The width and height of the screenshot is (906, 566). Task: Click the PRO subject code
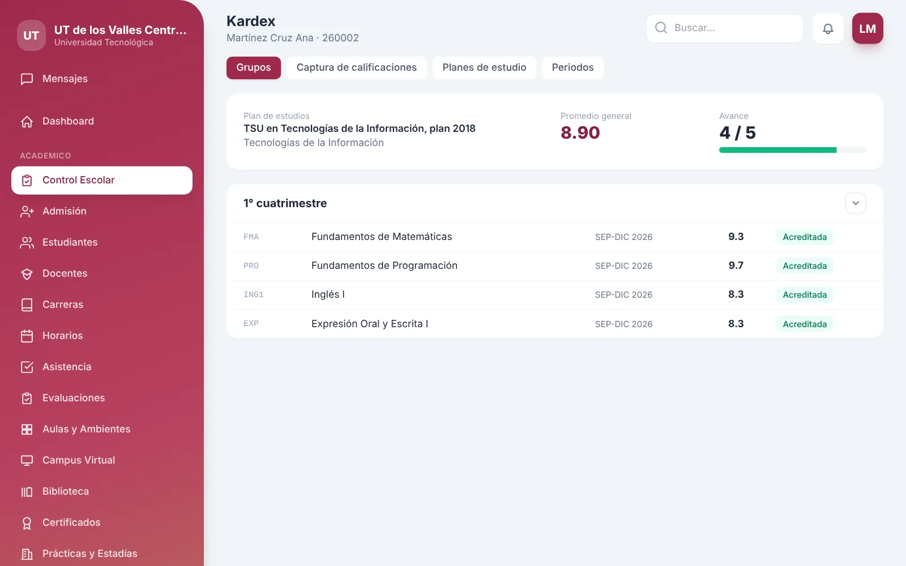[251, 266]
